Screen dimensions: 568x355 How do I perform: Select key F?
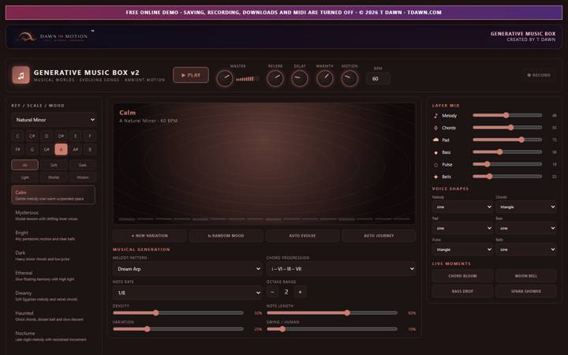pyautogui.click(x=90, y=136)
